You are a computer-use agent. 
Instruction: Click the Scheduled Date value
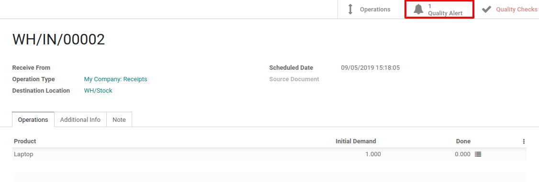(370, 67)
